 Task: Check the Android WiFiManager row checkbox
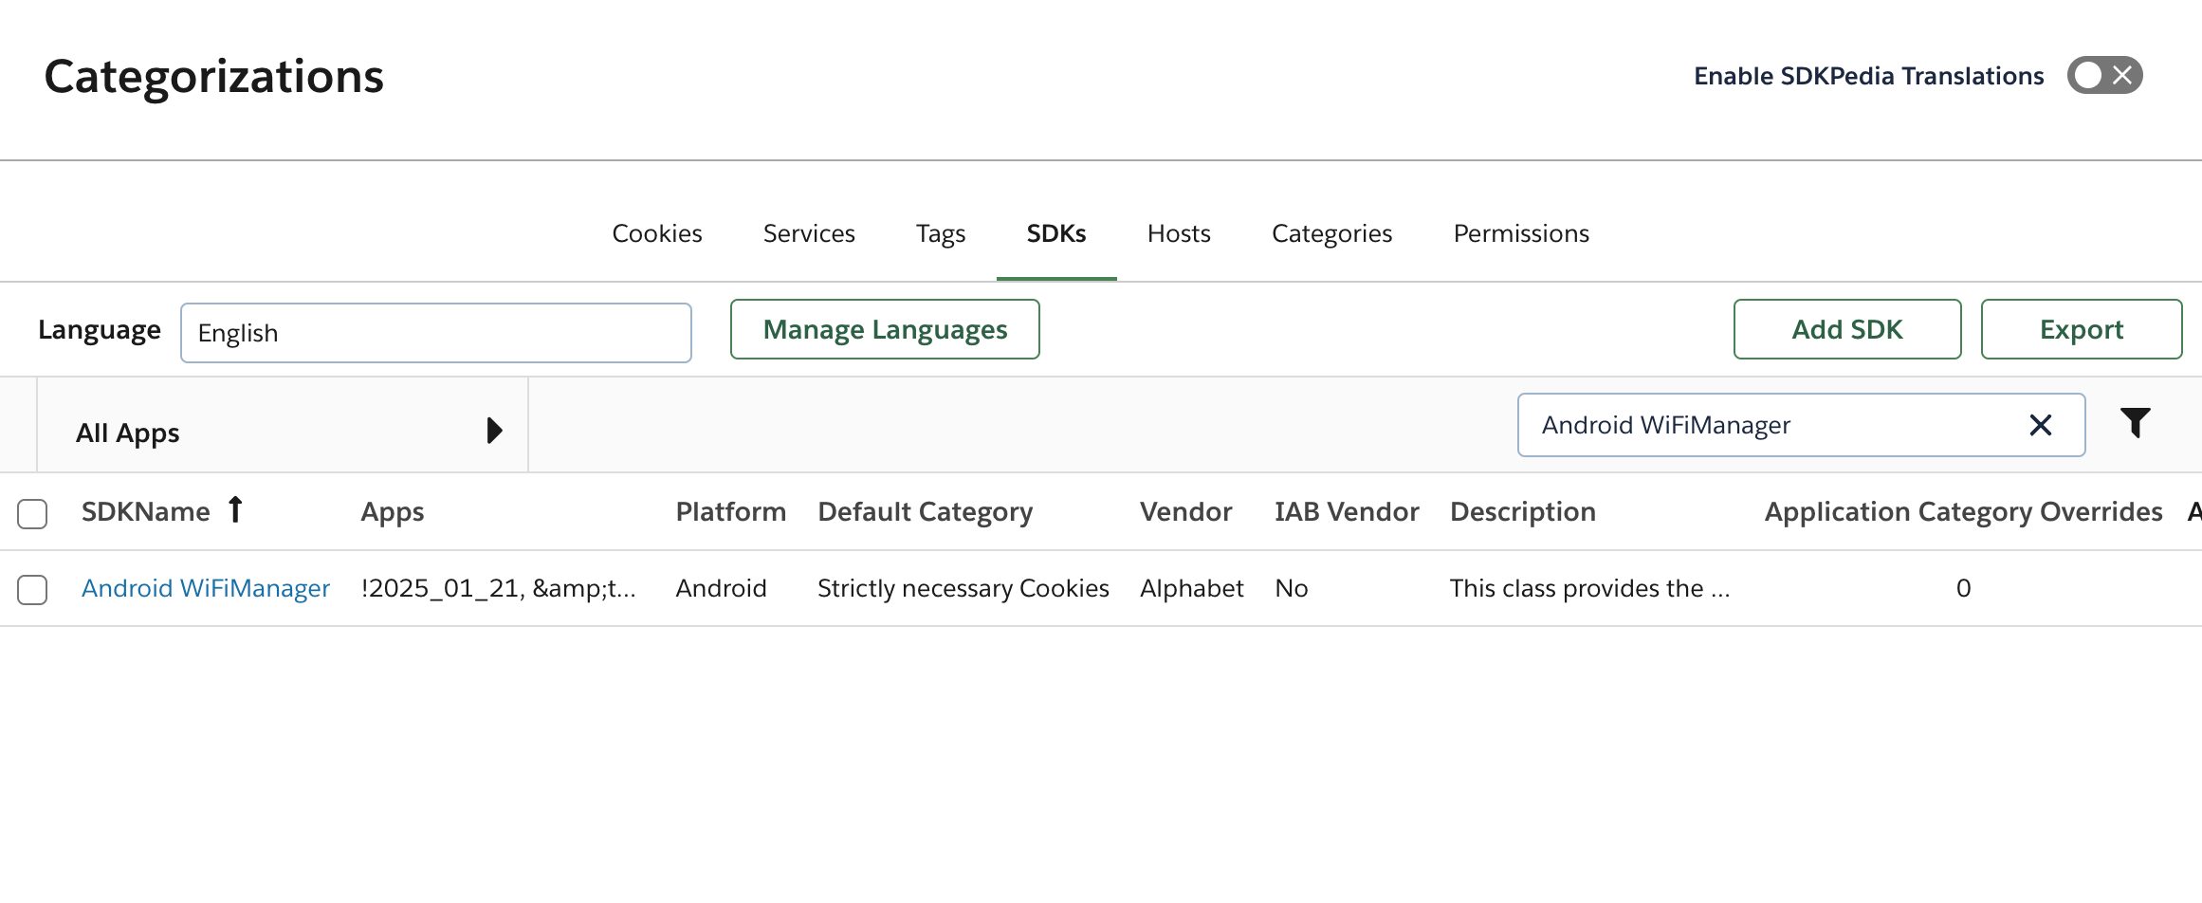coord(32,589)
